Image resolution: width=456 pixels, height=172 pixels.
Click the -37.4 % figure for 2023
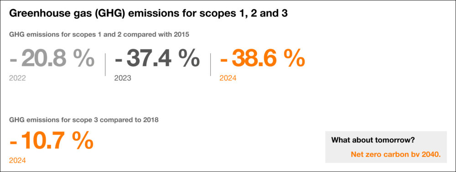point(157,59)
